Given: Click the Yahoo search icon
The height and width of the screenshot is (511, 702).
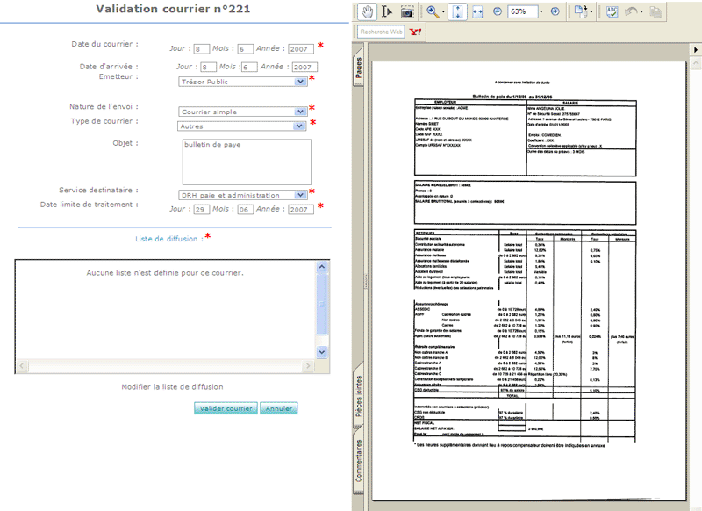Looking at the screenshot, I should point(415,32).
